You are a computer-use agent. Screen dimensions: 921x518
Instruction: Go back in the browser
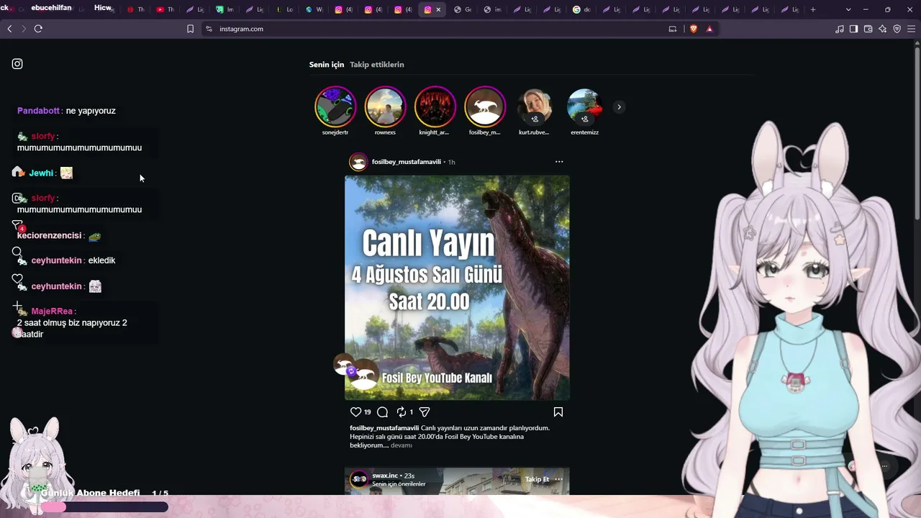coord(9,29)
